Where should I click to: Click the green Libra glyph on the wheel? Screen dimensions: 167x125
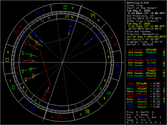pyautogui.click(x=109, y=93)
